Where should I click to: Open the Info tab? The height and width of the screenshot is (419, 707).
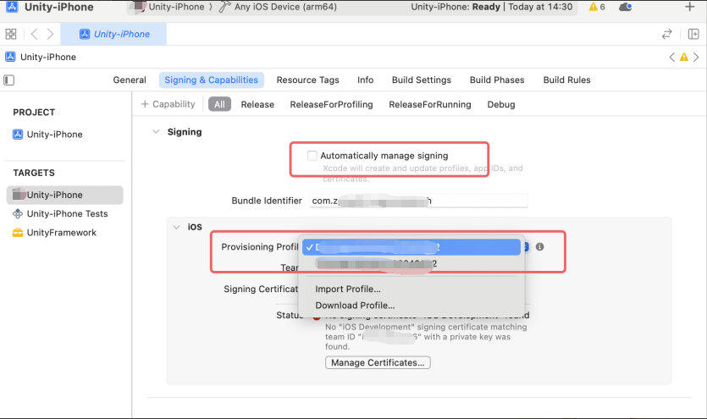(x=365, y=80)
